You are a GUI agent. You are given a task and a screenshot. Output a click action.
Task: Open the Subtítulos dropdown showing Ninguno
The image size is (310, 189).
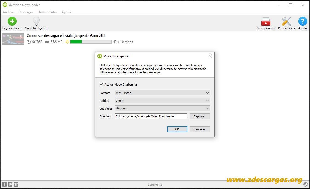pyautogui.click(x=162, y=108)
